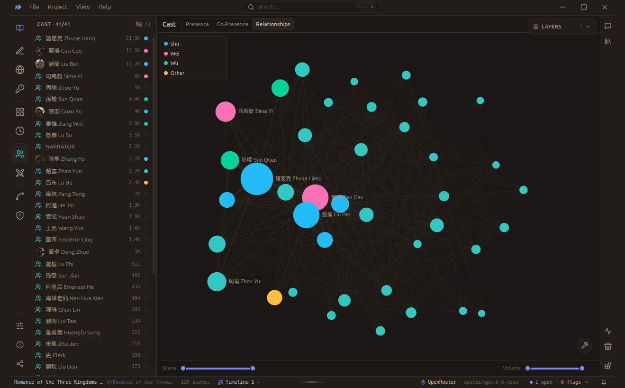Screen dimensions: 625x388
Task: Select Zhang Fei in cast list
Action: click(93, 159)
